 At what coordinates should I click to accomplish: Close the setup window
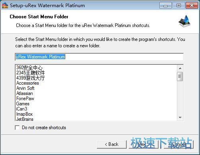(x=192, y=6)
